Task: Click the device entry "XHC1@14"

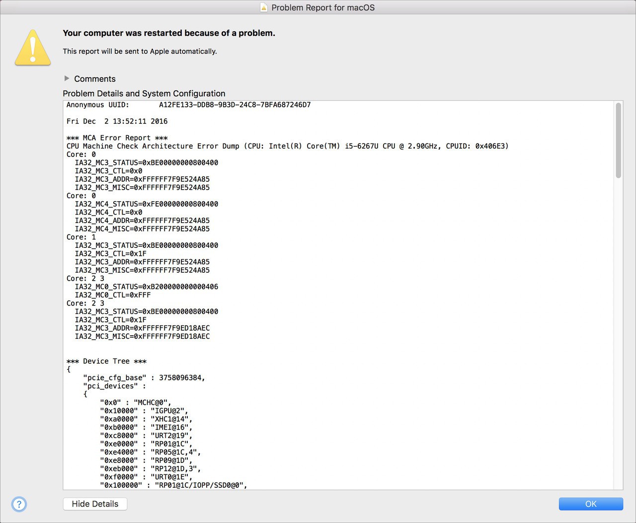Action: pos(146,419)
